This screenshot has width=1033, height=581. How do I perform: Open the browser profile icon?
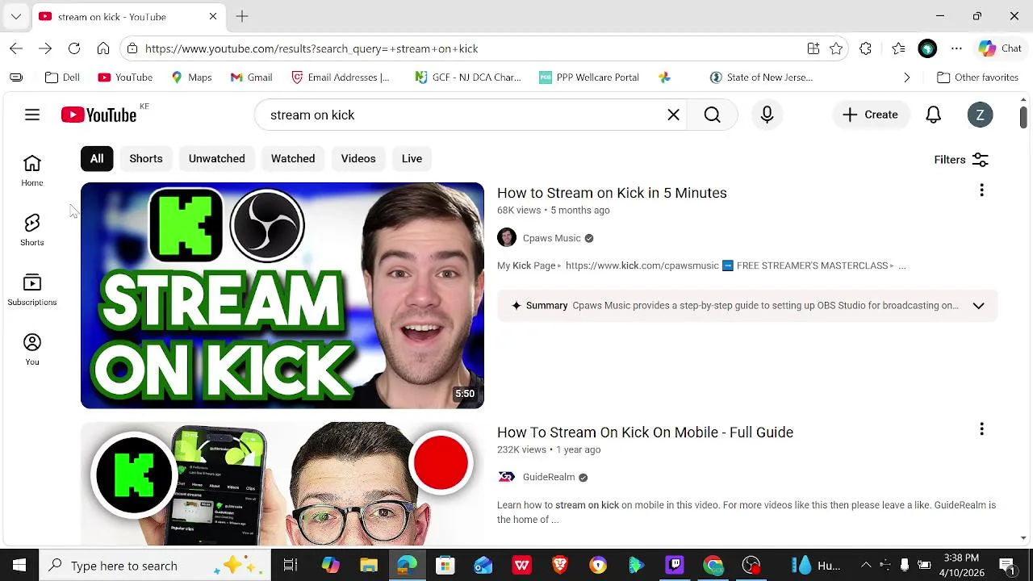pyautogui.click(x=927, y=48)
